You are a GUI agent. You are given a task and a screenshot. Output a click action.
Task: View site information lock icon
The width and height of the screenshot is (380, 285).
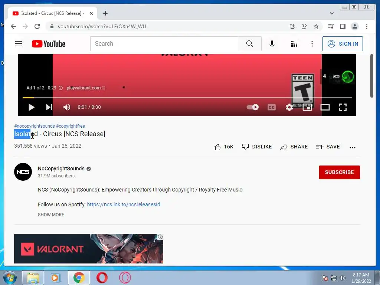(x=52, y=26)
